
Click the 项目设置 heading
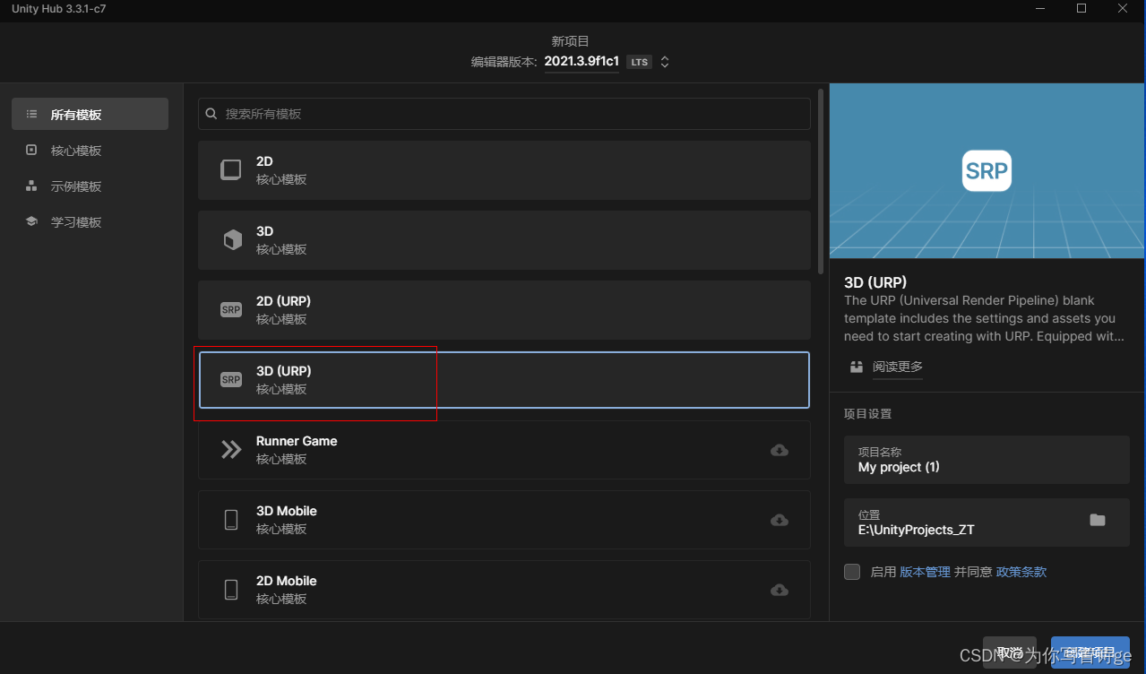click(867, 414)
